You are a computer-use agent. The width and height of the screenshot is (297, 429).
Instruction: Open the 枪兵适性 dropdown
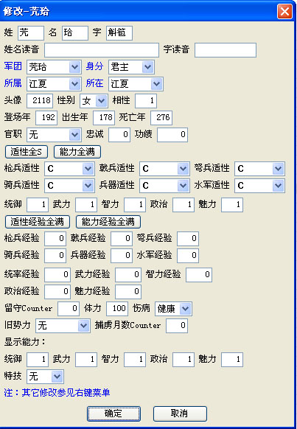pos(69,169)
